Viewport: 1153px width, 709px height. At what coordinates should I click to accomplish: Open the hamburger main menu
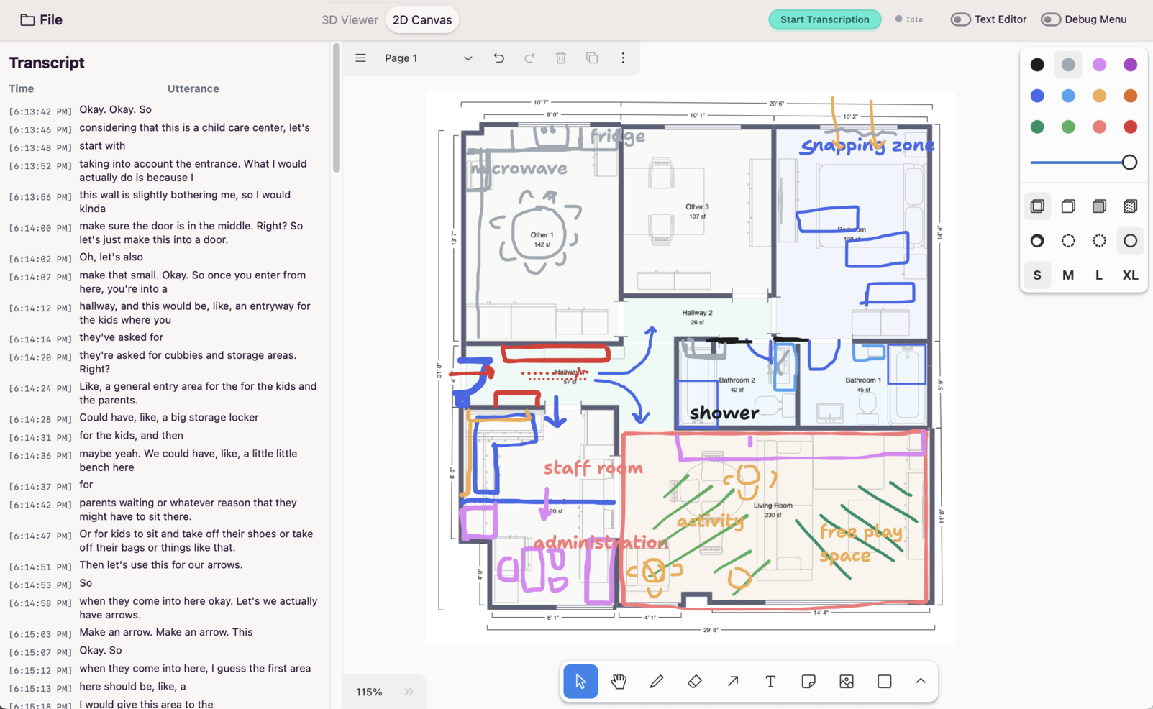[361, 58]
